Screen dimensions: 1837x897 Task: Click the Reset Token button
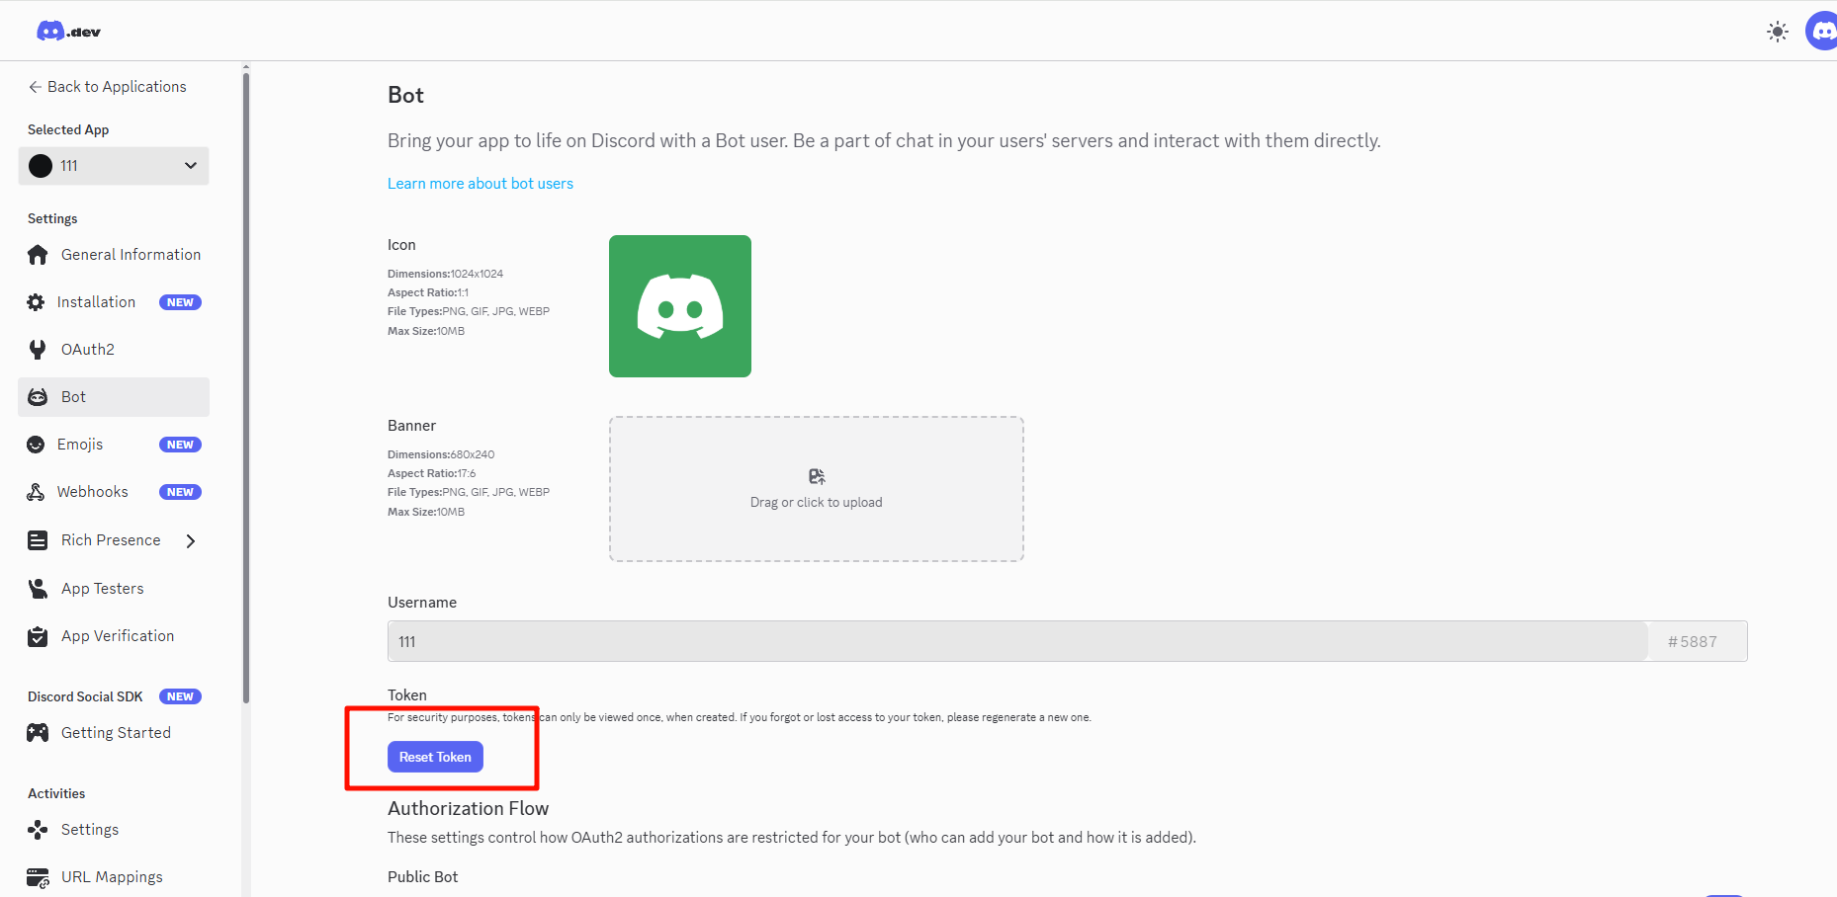pos(435,757)
